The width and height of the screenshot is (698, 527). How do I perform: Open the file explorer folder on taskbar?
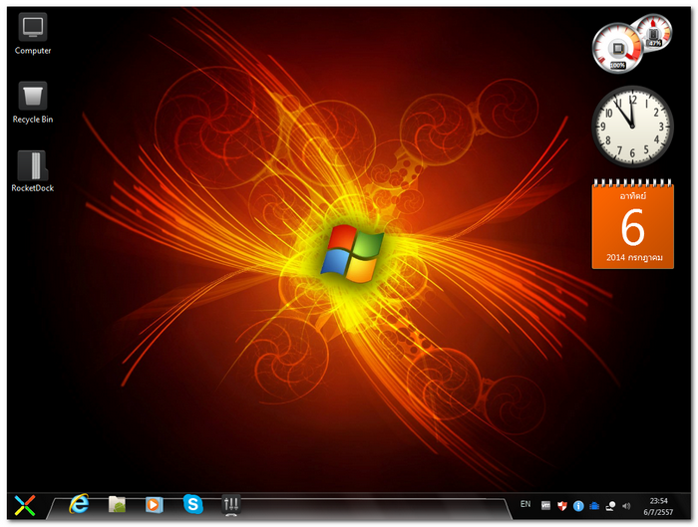(x=117, y=504)
